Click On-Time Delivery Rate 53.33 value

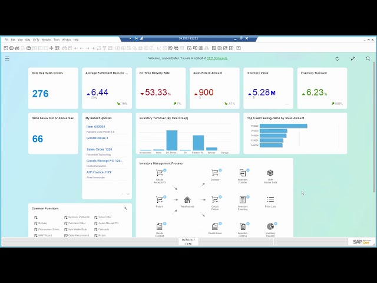pyautogui.click(x=156, y=93)
